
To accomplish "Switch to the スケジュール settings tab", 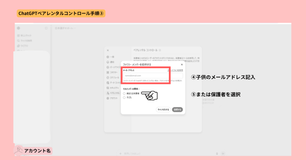I will point(113,78).
